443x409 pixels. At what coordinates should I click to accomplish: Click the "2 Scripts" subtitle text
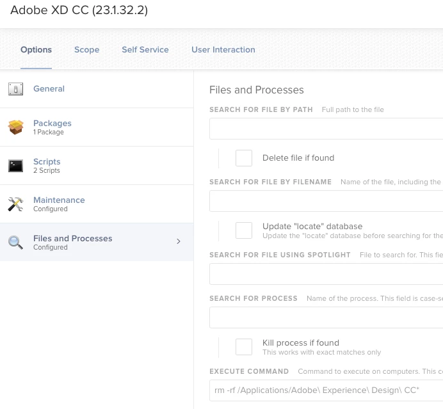coord(47,170)
